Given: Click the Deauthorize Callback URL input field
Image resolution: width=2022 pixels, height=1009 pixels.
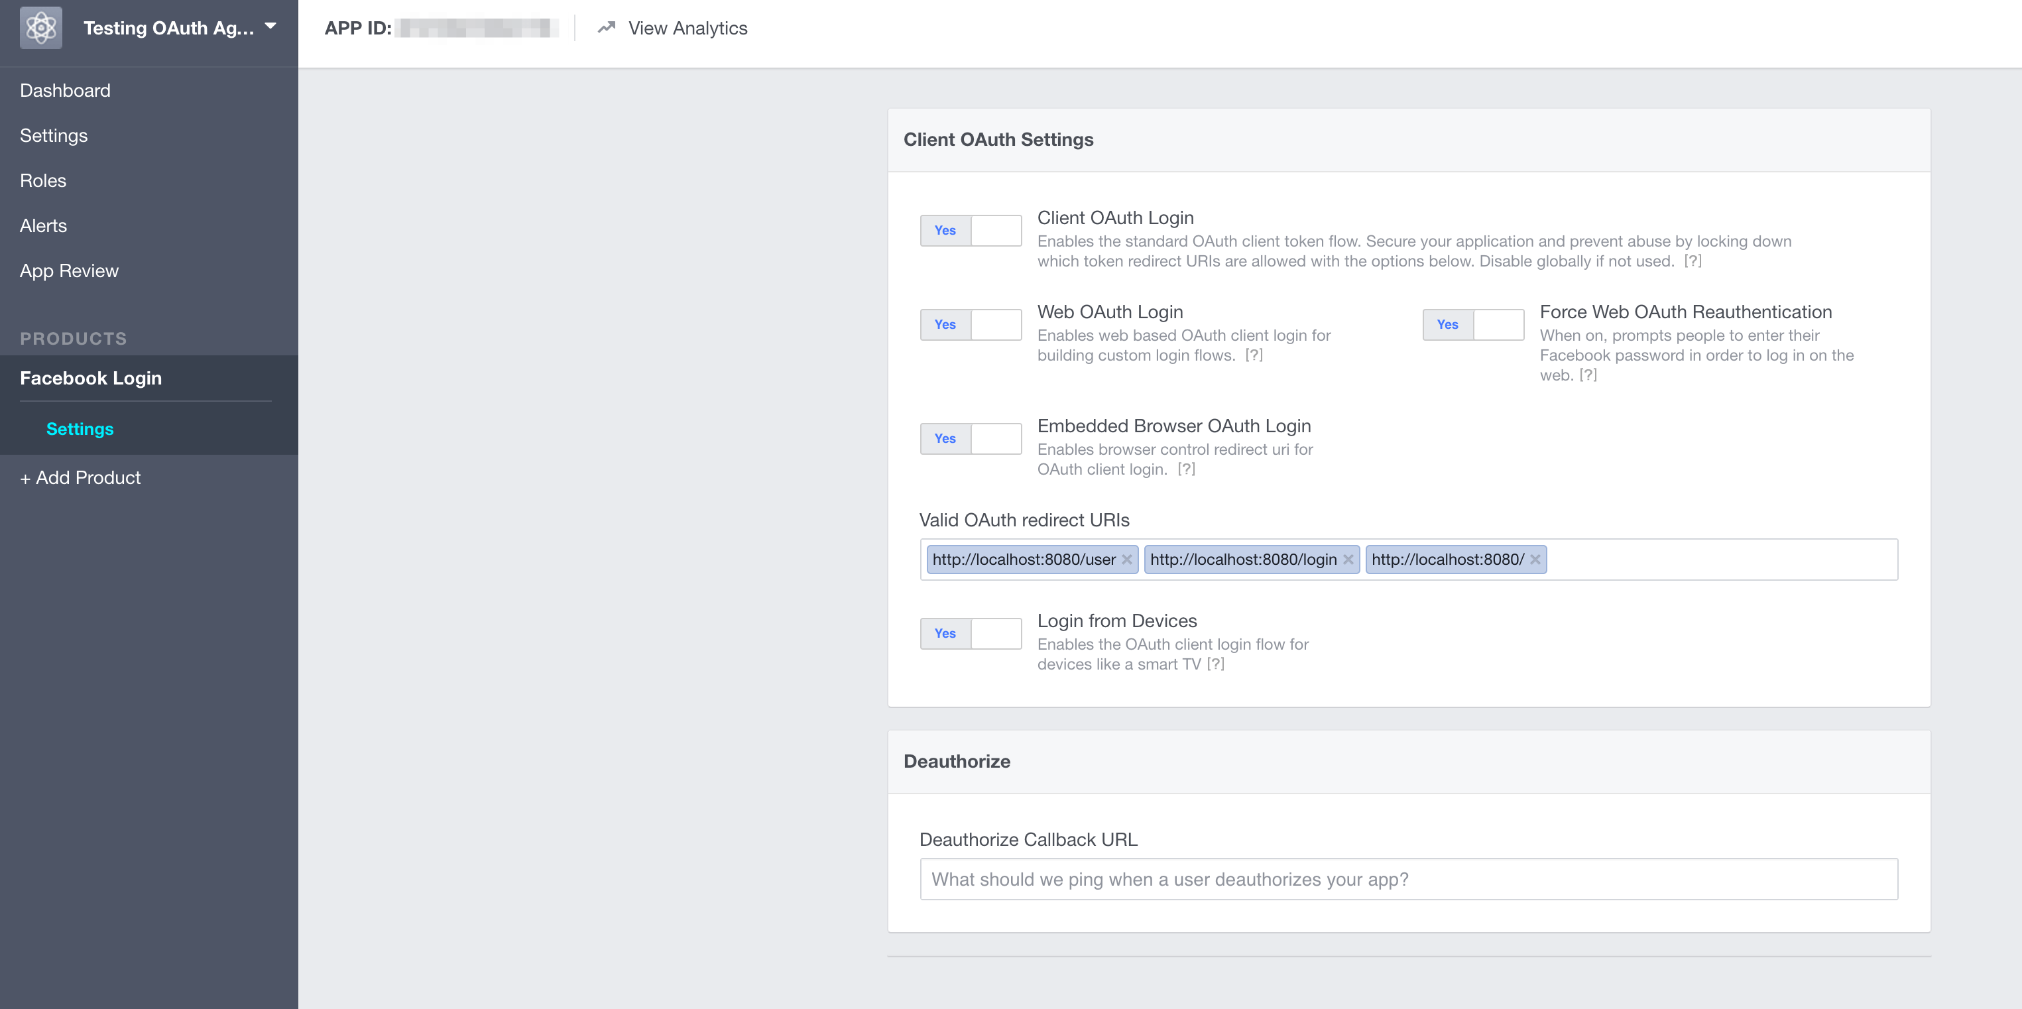Looking at the screenshot, I should [1408, 880].
